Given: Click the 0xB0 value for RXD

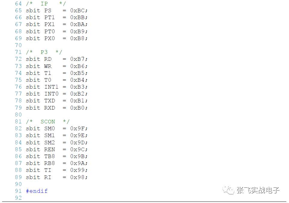Looking at the screenshot, I should point(79,108).
